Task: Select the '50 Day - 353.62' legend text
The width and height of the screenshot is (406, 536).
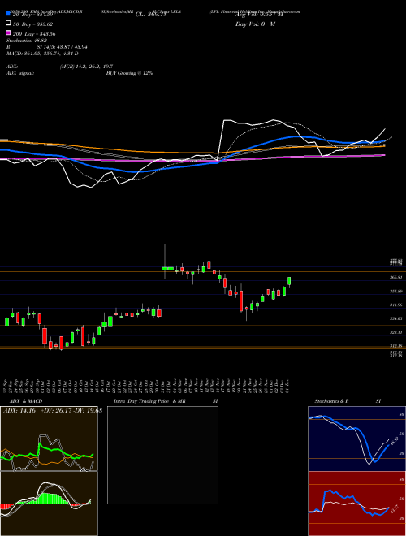Action: (32, 24)
